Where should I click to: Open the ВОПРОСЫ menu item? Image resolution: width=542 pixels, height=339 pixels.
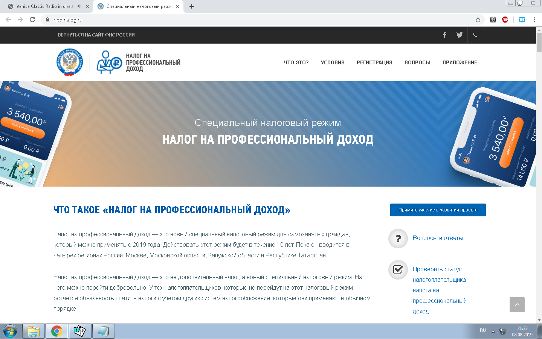pyautogui.click(x=417, y=62)
